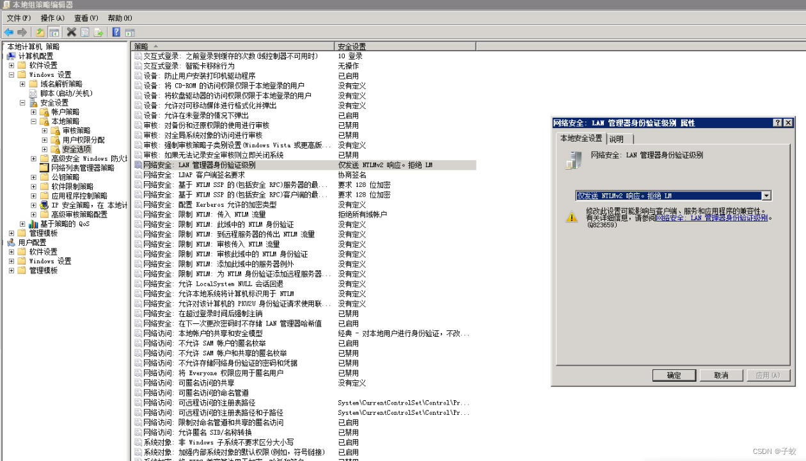The height and width of the screenshot is (461, 806).
Task: Click the Up one level folder icon
Action: coord(40,32)
